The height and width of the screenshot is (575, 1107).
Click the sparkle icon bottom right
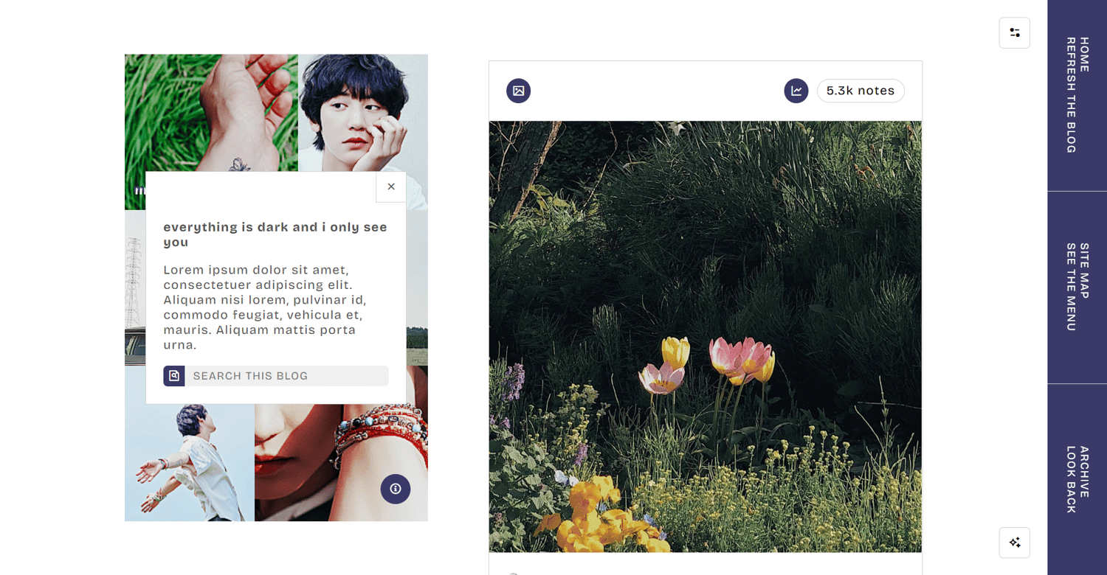coord(1014,543)
